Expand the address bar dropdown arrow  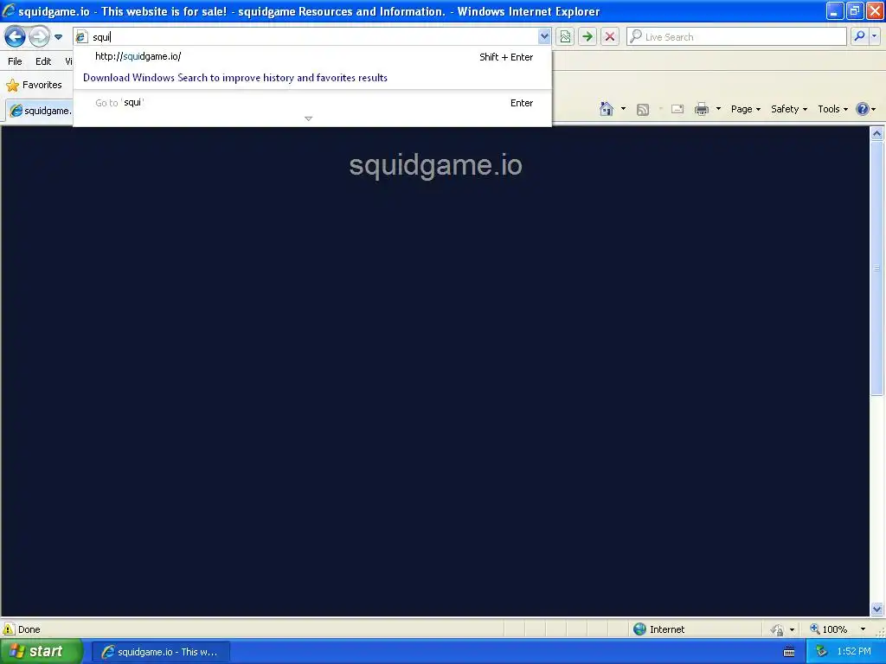(x=543, y=37)
